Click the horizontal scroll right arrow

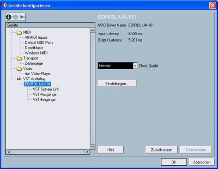pos(87,152)
